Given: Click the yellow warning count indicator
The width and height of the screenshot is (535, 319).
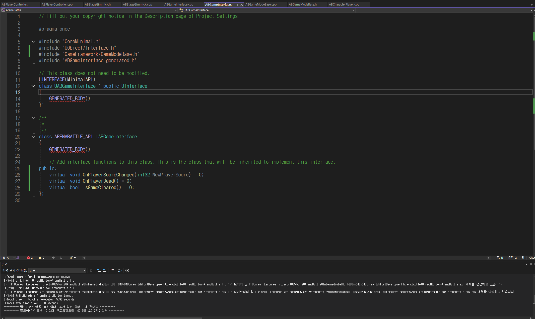Looking at the screenshot, I should [x=41, y=258].
